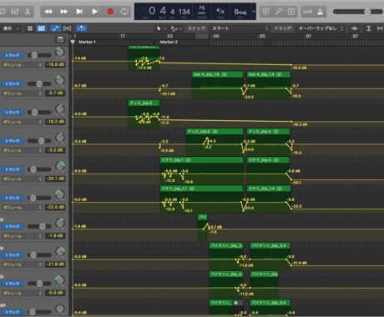Toggle トラック automation mode on -20.1 dB track

tap(13, 169)
